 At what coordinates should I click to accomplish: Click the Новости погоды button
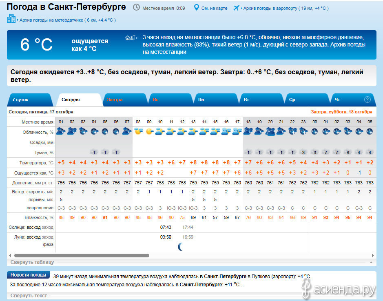(x=28, y=275)
